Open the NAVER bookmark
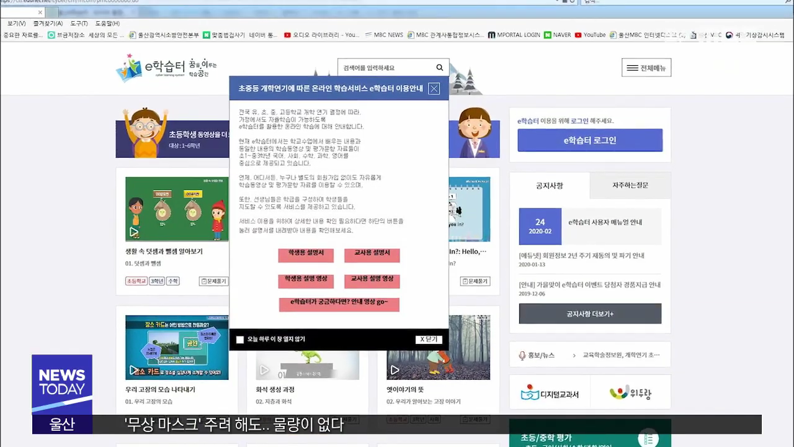This screenshot has height=447, width=794. 557,35
